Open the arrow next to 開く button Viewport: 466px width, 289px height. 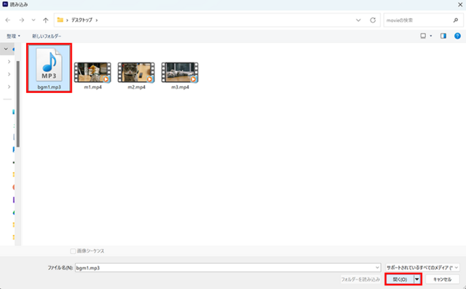point(417,280)
